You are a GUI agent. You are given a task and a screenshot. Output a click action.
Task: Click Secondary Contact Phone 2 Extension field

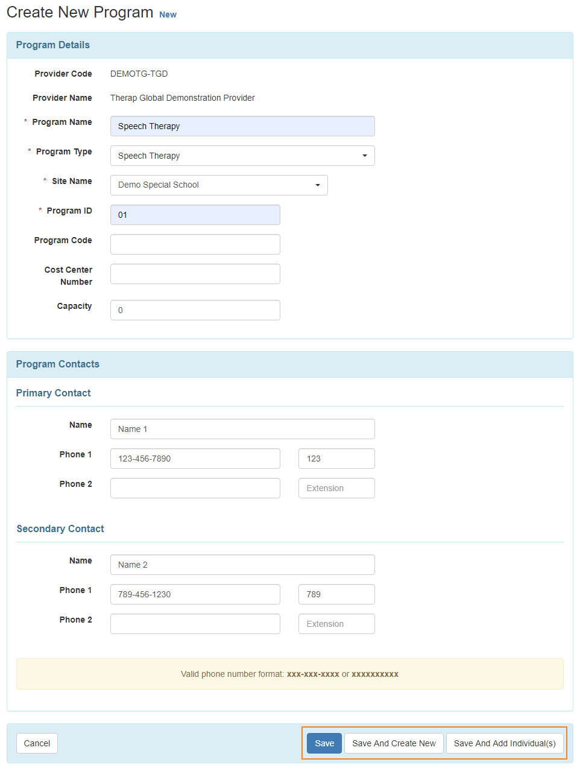coord(336,624)
